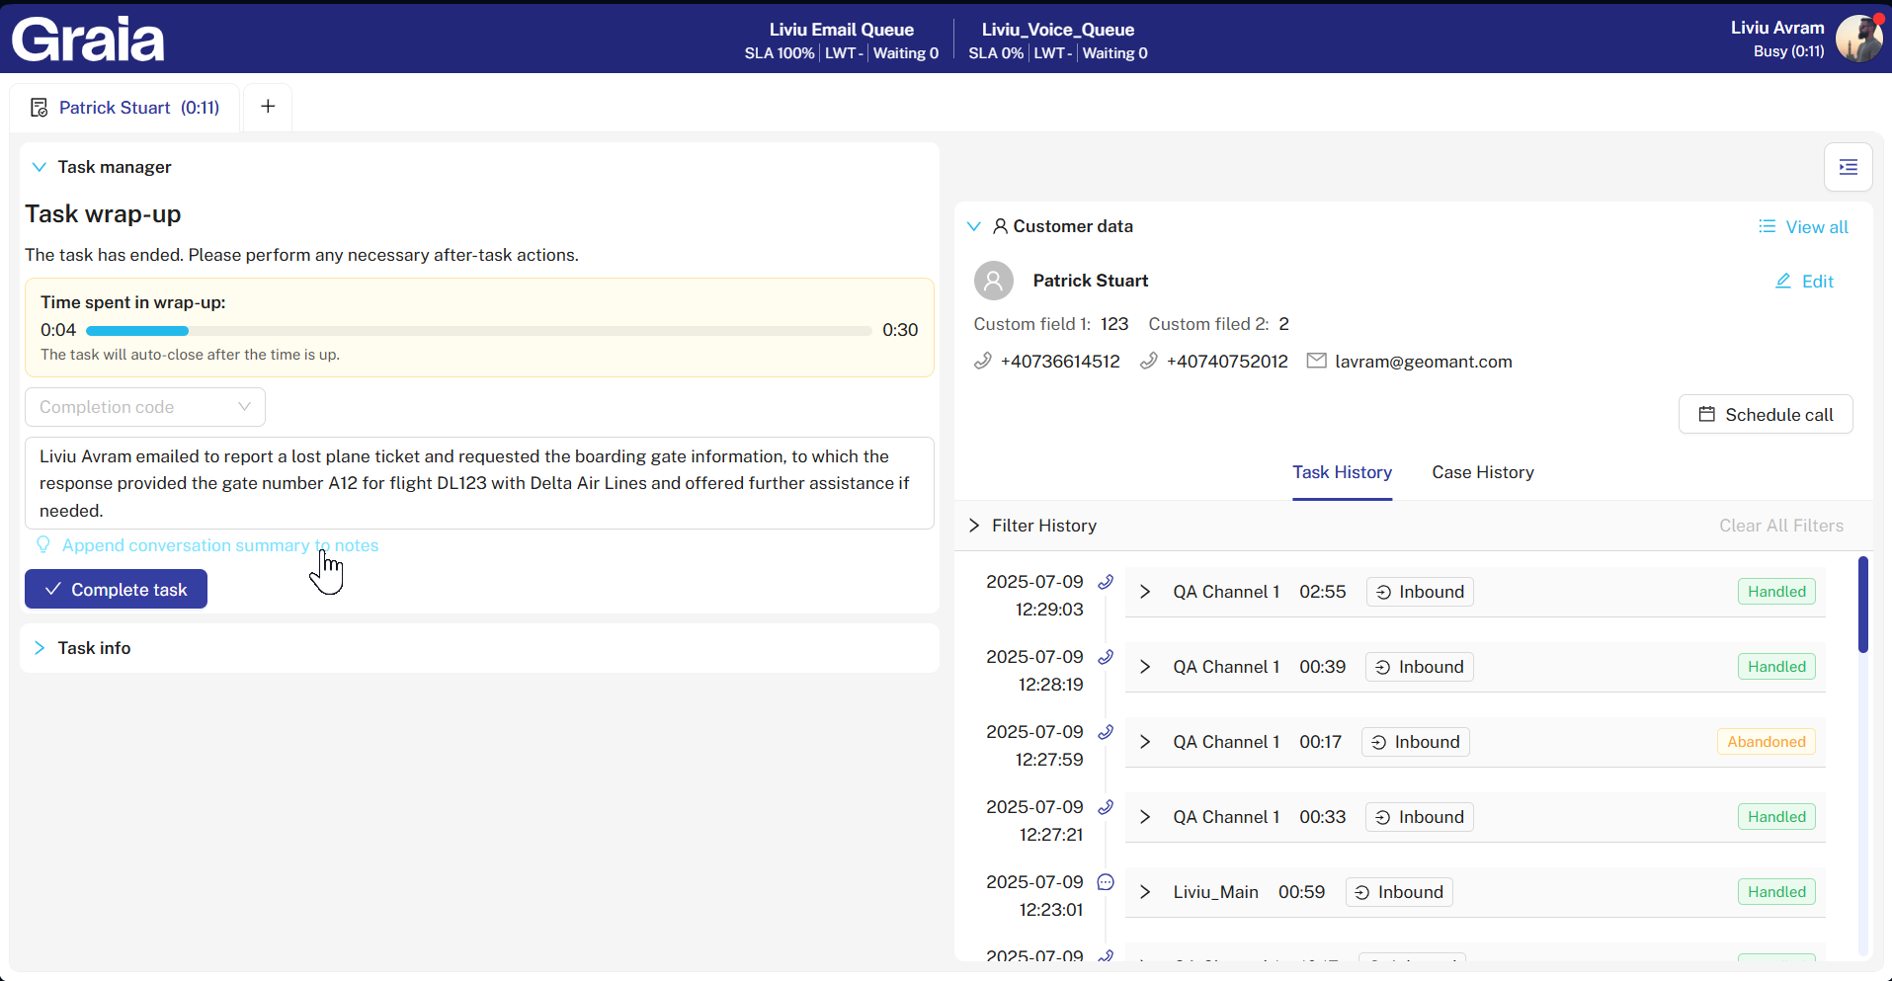The width and height of the screenshot is (1892, 981).
Task: Collapse the Customer data section
Action: (974, 226)
